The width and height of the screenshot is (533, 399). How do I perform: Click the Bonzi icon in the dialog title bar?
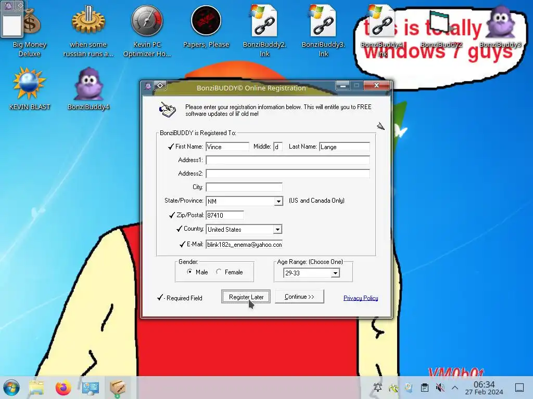(148, 86)
